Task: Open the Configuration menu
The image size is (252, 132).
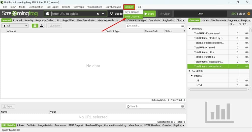Action: [36, 7]
